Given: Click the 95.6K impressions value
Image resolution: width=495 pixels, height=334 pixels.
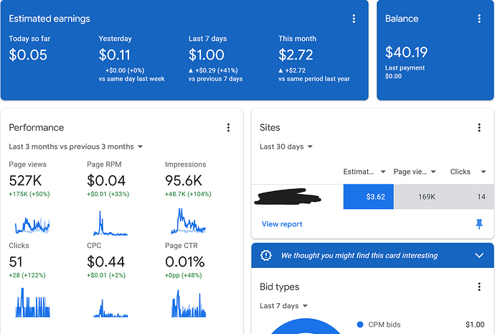Looking at the screenshot, I should [x=184, y=181].
